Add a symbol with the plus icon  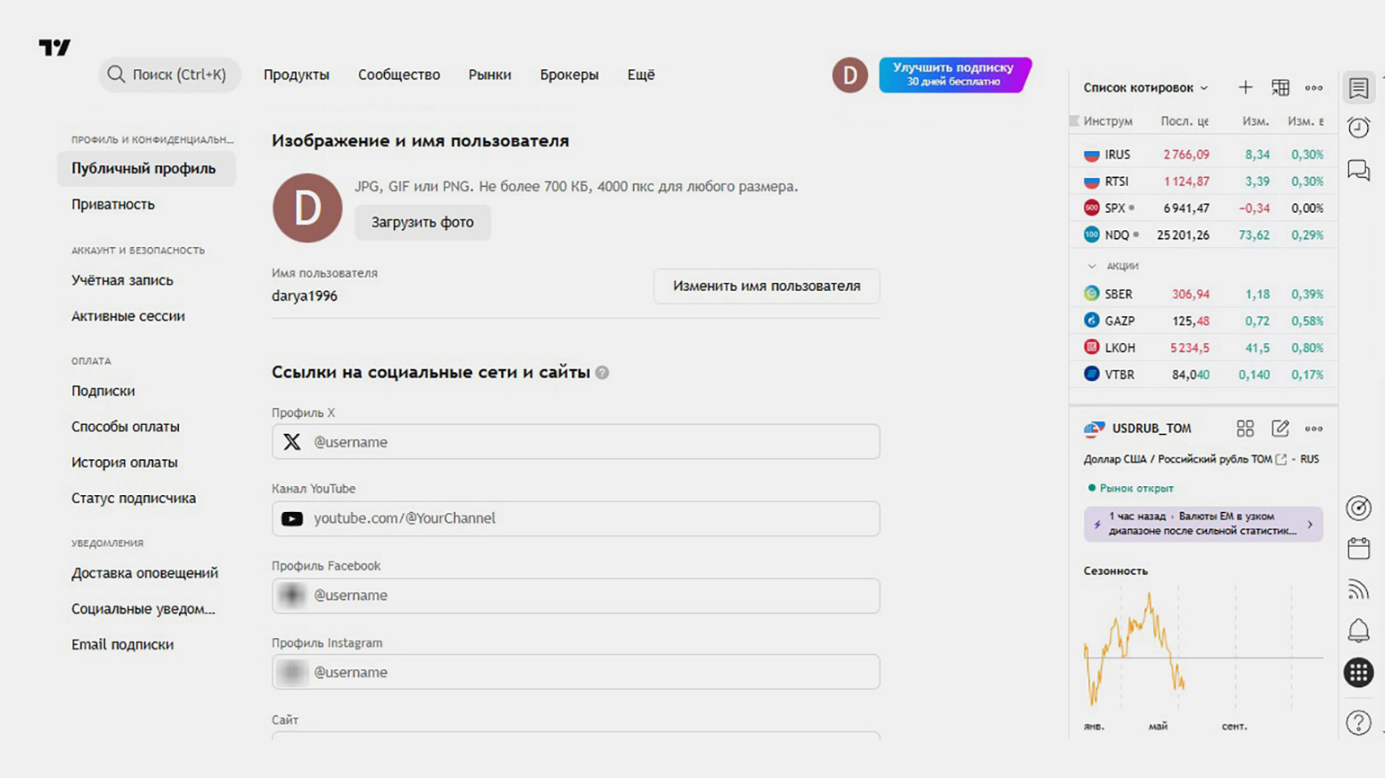coord(1245,87)
